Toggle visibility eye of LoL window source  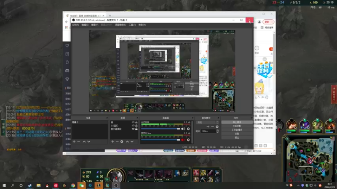[x=133, y=126]
